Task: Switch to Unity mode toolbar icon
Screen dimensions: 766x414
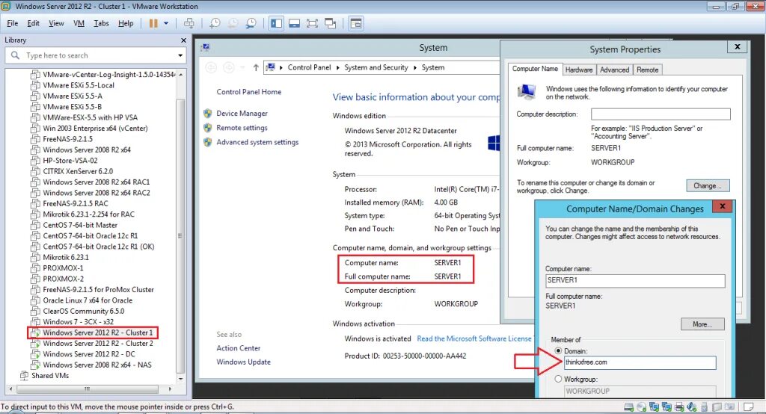Action: (330, 23)
